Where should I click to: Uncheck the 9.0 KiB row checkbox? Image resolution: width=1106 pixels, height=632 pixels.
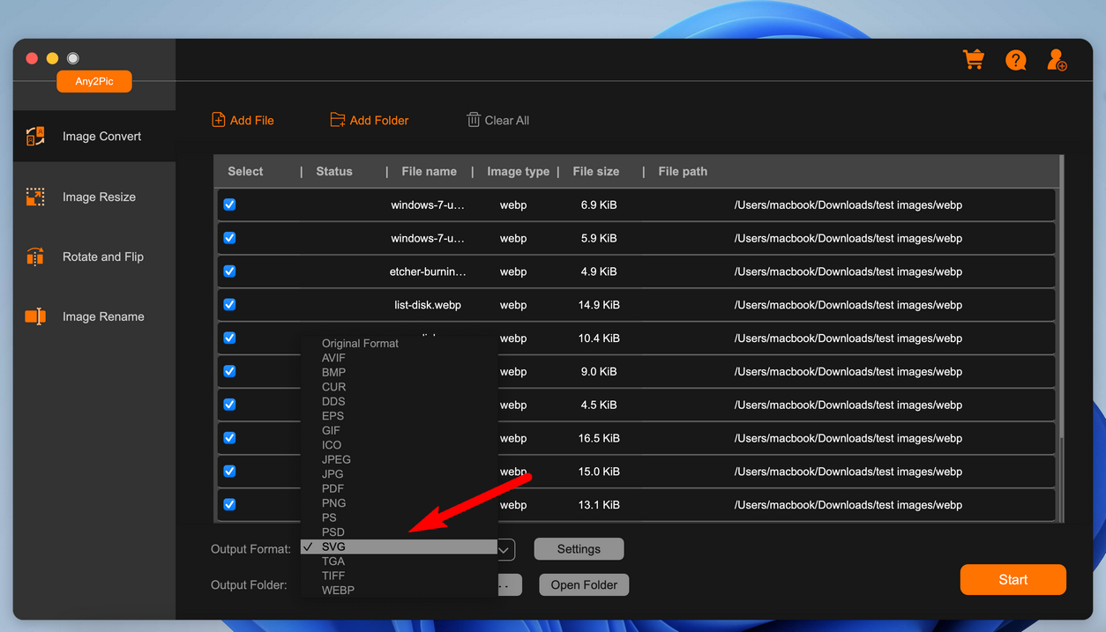[x=229, y=371]
